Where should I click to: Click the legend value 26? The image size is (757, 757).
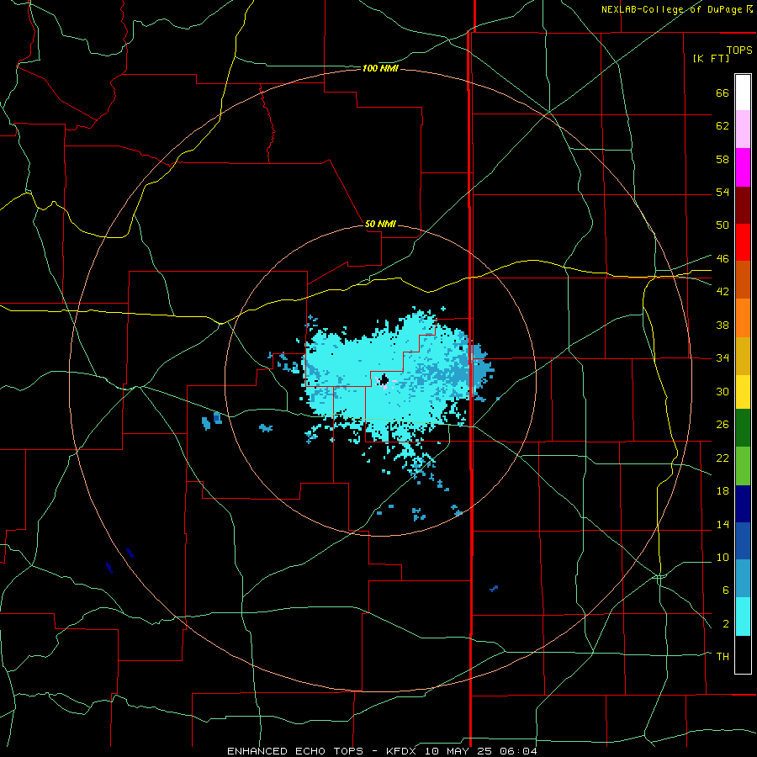click(723, 425)
